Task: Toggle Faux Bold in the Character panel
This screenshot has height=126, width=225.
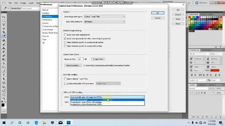Action: [192, 75]
